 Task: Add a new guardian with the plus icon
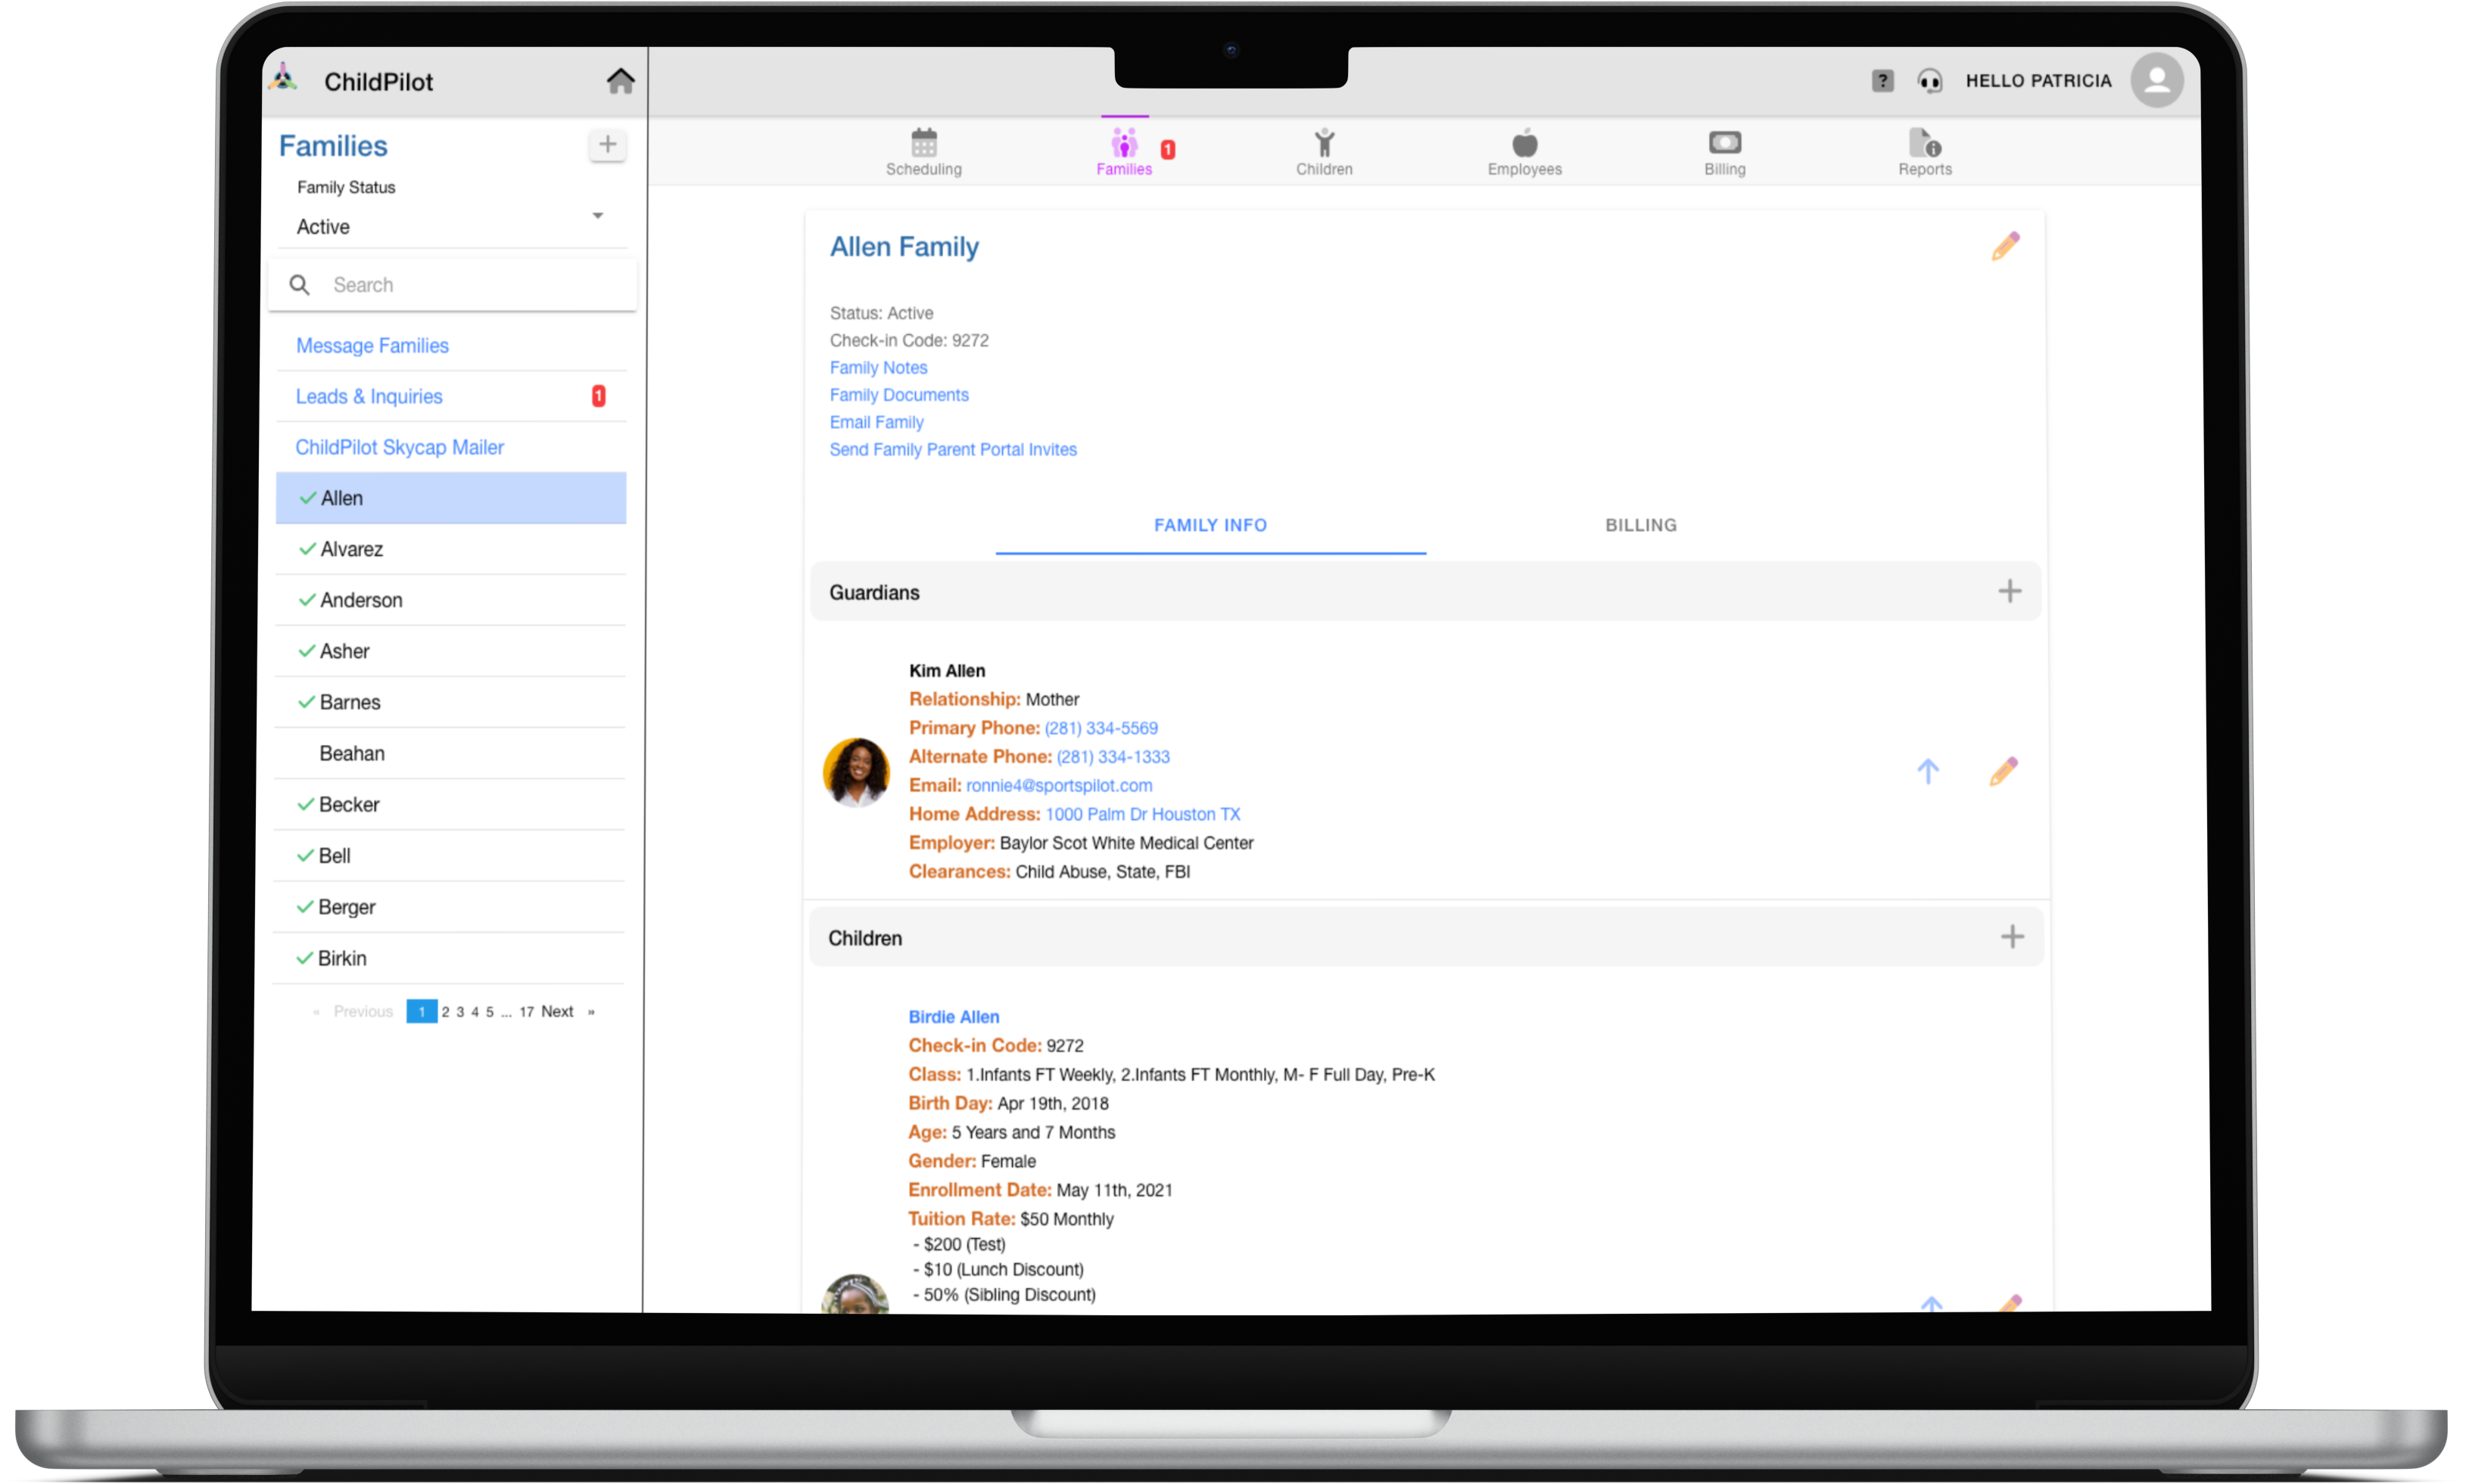tap(2011, 591)
